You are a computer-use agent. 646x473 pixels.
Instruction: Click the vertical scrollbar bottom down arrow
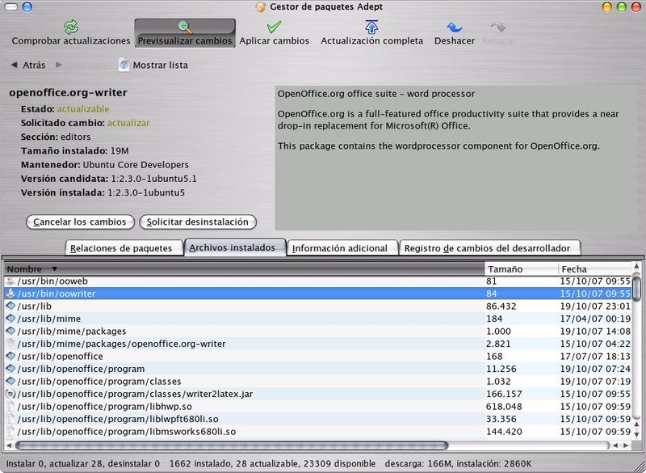pos(636,434)
